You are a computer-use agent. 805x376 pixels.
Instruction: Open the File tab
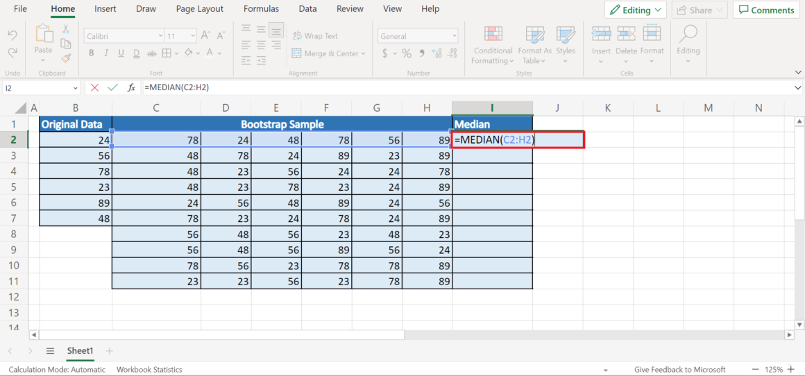click(21, 9)
